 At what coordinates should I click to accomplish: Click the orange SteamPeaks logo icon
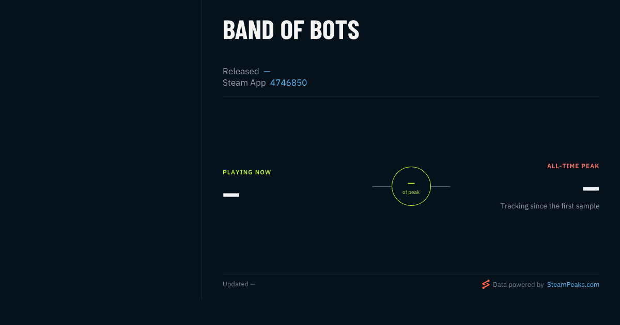(x=486, y=284)
